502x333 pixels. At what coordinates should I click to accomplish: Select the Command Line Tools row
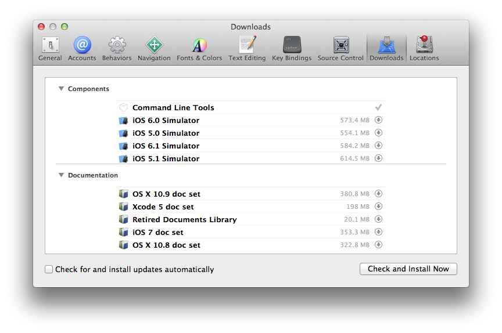coord(250,107)
